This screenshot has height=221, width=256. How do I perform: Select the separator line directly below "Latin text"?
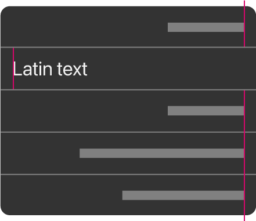pyautogui.click(x=128, y=90)
